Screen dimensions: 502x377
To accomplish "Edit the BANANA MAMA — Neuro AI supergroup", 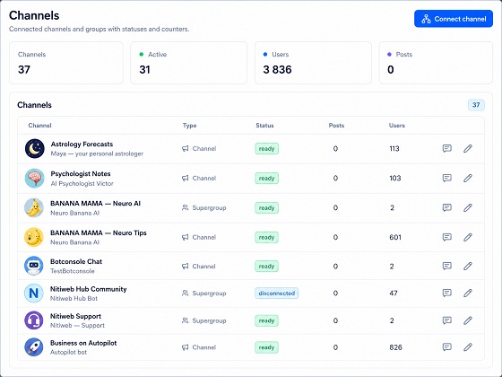I will pyautogui.click(x=468, y=207).
